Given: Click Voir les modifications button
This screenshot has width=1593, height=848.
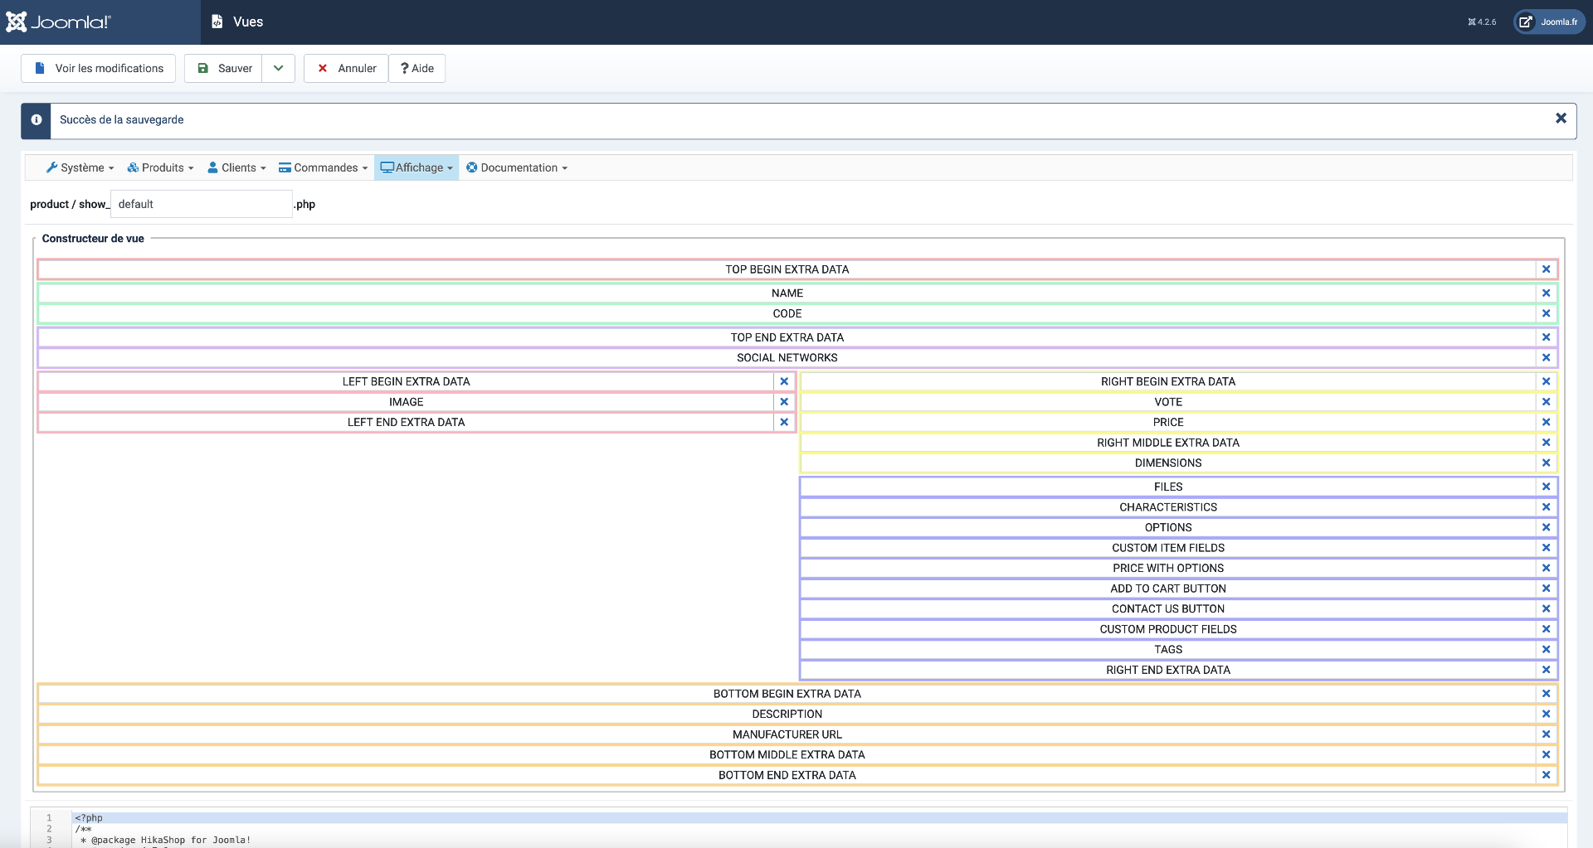Looking at the screenshot, I should click(99, 69).
